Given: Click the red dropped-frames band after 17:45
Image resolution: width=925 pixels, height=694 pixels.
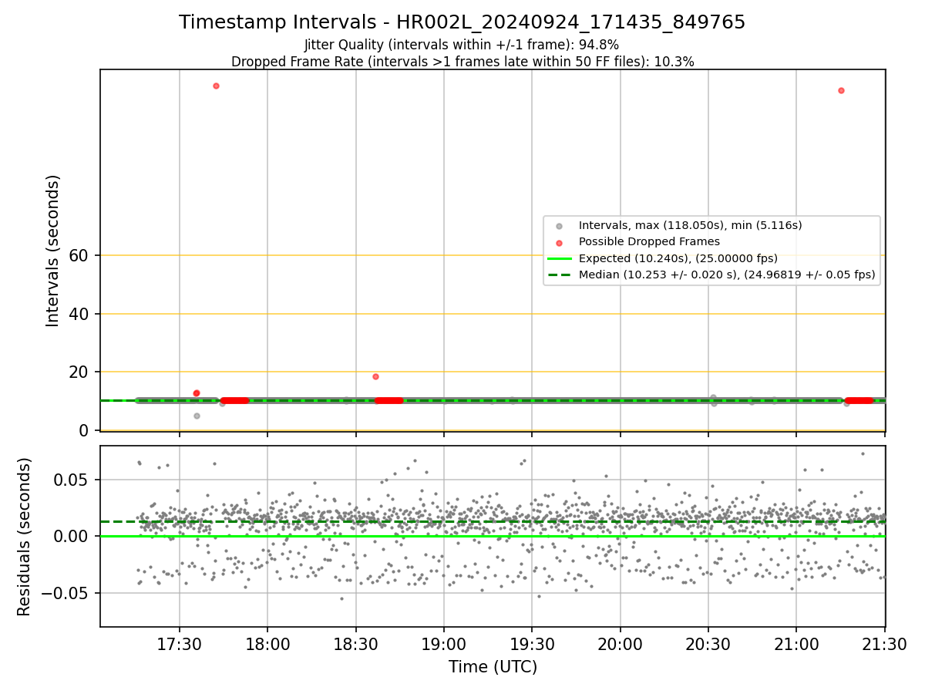Looking at the screenshot, I should (235, 400).
